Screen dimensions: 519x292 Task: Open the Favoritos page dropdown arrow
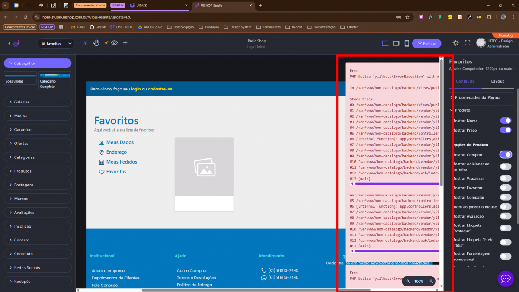pos(70,43)
